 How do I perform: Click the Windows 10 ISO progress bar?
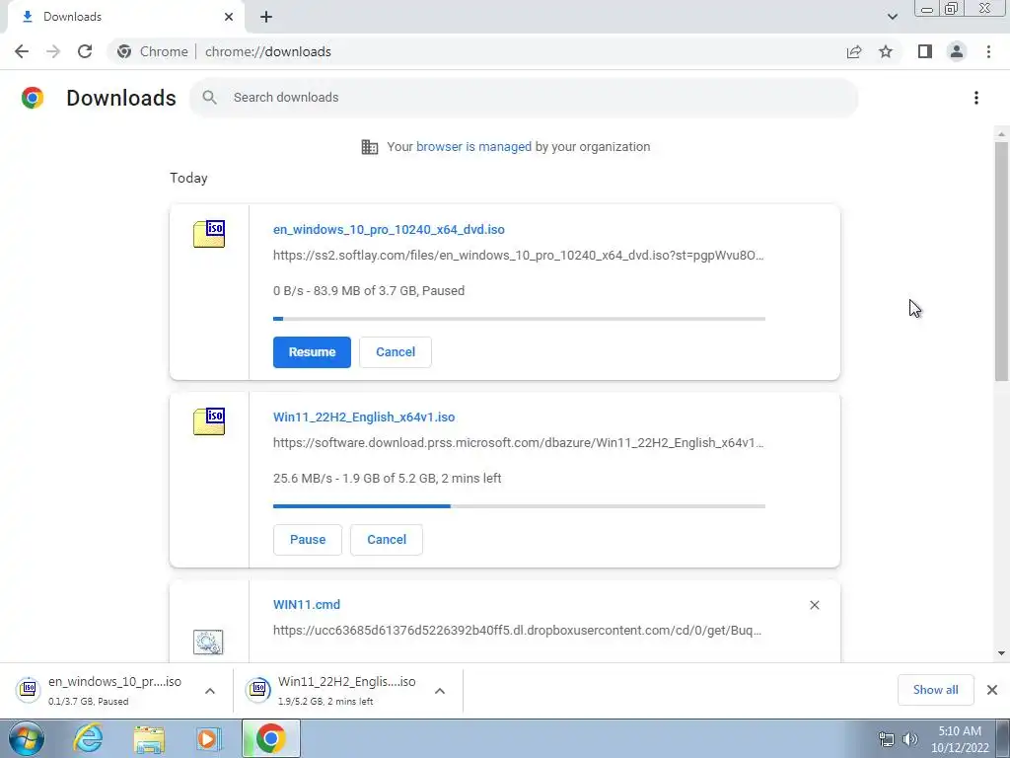(519, 319)
